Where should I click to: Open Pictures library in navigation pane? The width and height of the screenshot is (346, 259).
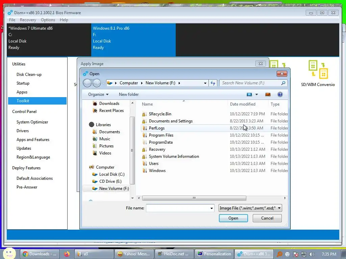click(x=106, y=146)
